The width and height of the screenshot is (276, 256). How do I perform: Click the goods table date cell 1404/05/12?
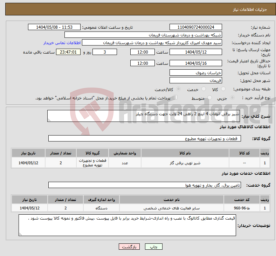[x=28, y=163]
